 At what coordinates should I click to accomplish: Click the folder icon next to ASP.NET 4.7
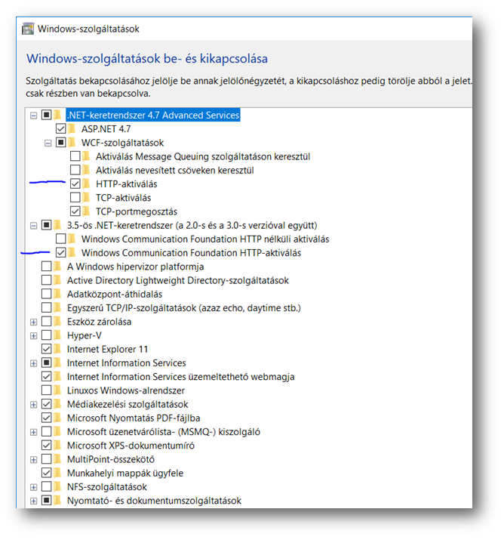[x=72, y=129]
